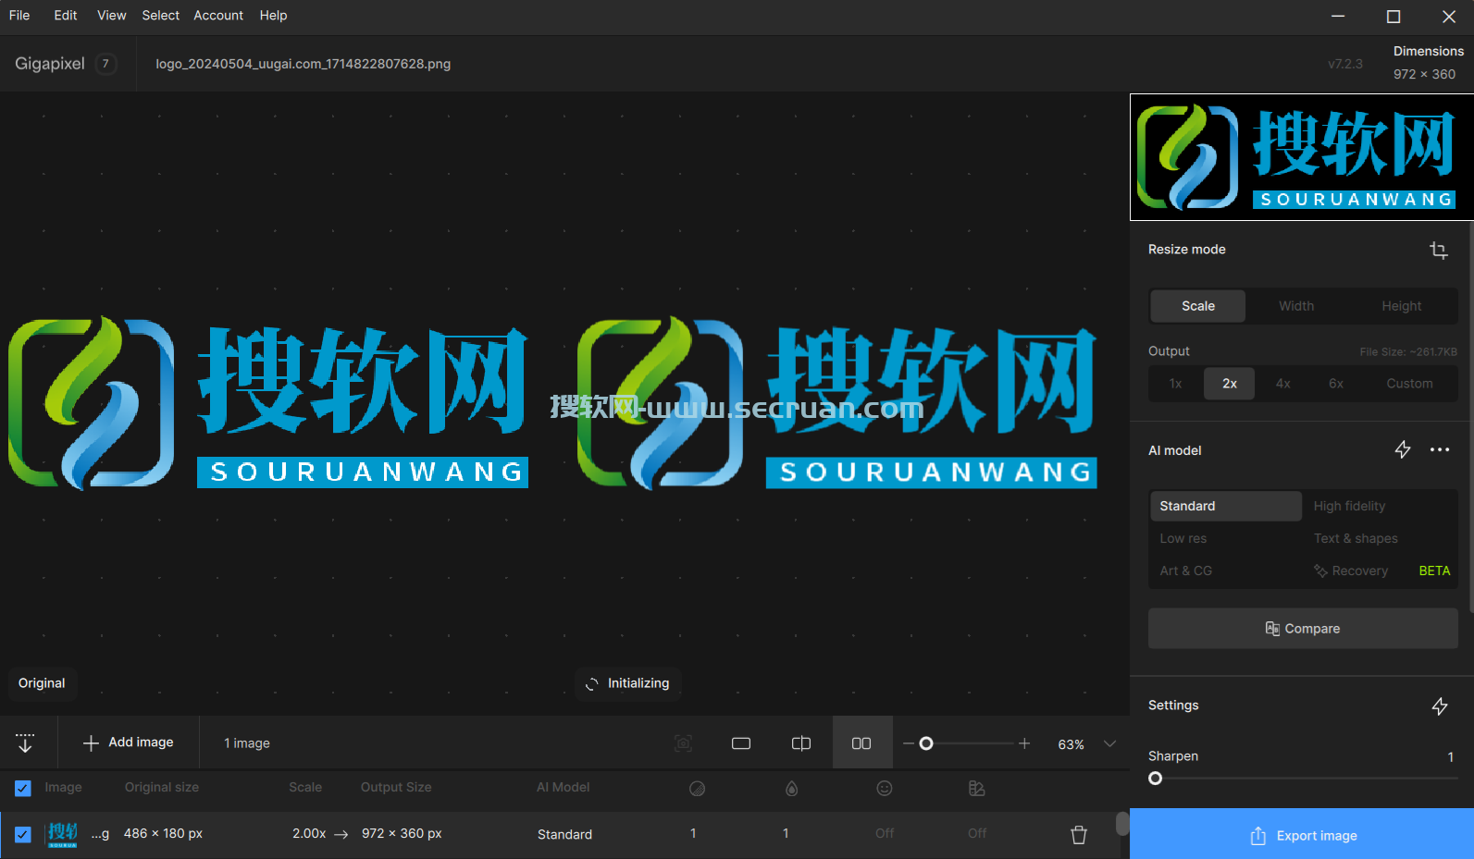Expand the zoom percentage dropdown chevron

(x=1110, y=743)
